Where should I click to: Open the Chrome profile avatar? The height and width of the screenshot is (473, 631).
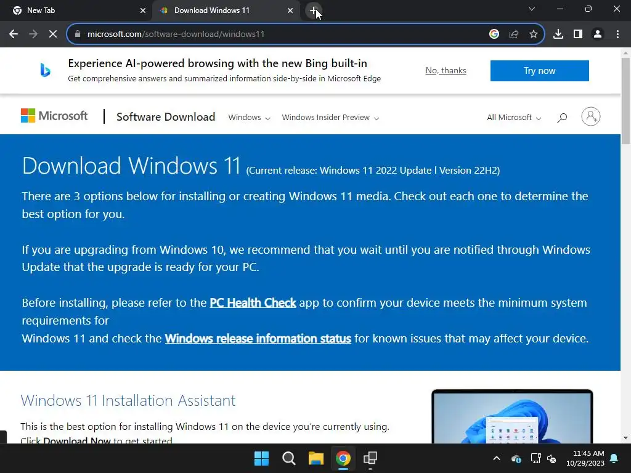598,34
